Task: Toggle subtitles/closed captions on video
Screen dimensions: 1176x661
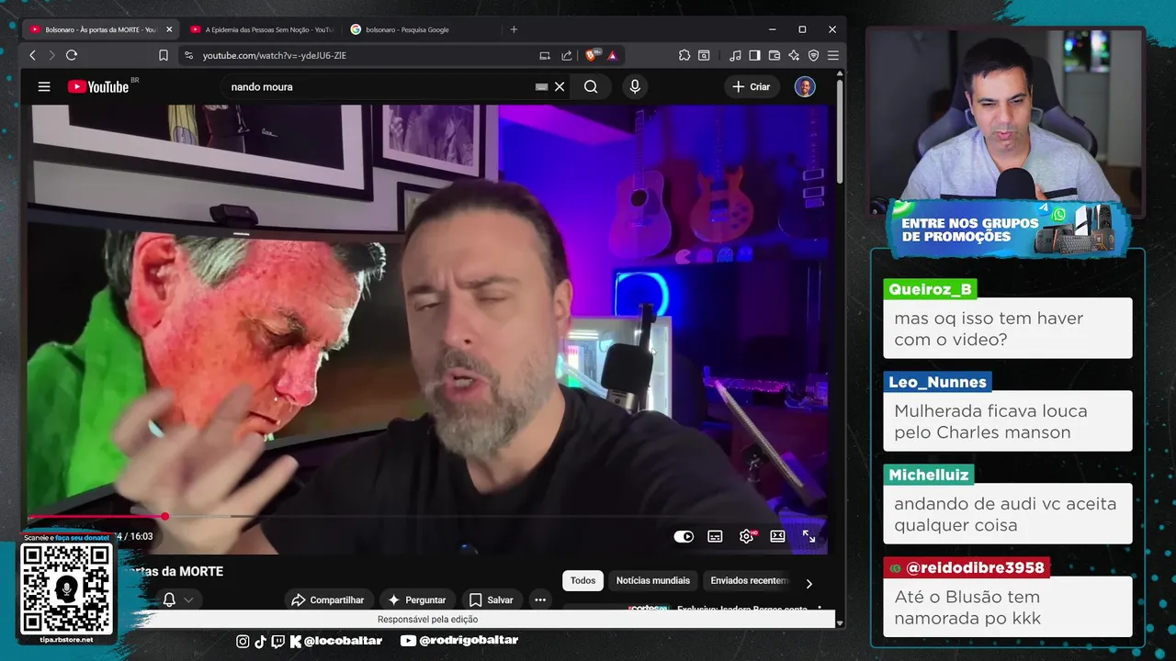Action: (x=715, y=536)
